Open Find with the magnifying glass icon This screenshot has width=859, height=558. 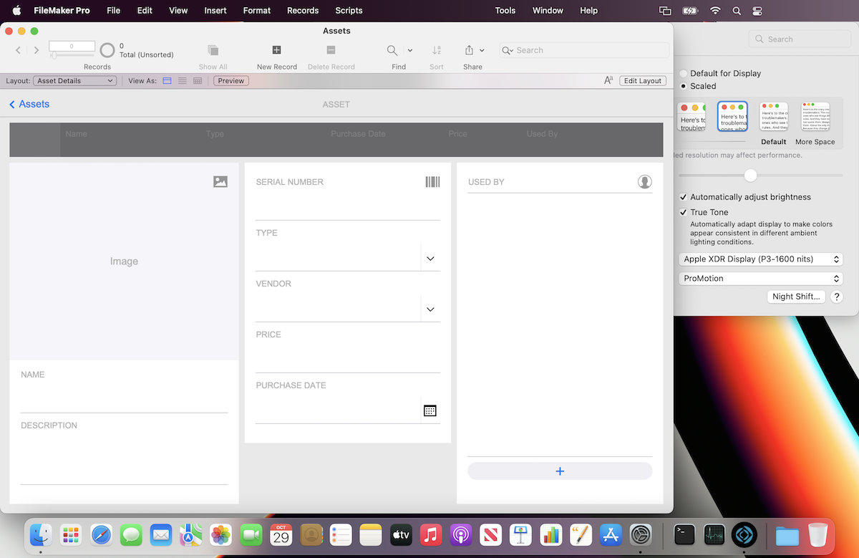click(392, 50)
